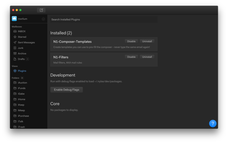The width and height of the screenshot is (228, 143).
Task: Click the Archive box icon
Action: coord(15,54)
